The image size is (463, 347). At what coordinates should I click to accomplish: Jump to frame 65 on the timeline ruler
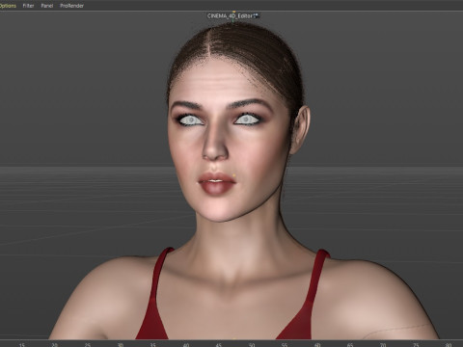[350, 345]
